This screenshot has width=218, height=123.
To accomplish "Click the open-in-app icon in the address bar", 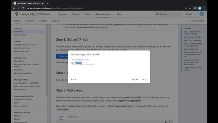I will pos(185,8).
